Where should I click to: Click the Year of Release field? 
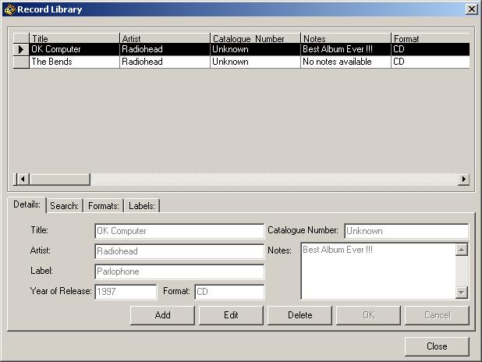point(126,292)
